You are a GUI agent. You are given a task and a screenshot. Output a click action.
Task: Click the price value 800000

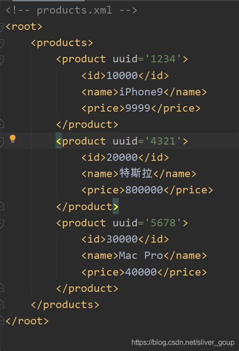(x=144, y=190)
